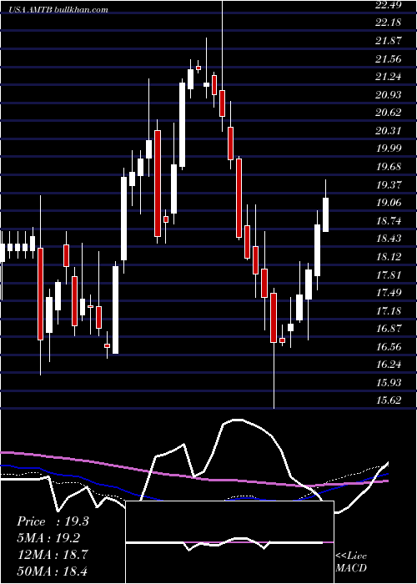Click the 20.93 price axis label
The width and height of the screenshot is (417, 584).
[x=389, y=95]
